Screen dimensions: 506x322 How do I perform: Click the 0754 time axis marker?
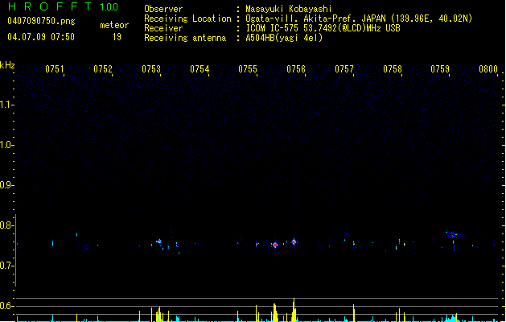(x=200, y=68)
